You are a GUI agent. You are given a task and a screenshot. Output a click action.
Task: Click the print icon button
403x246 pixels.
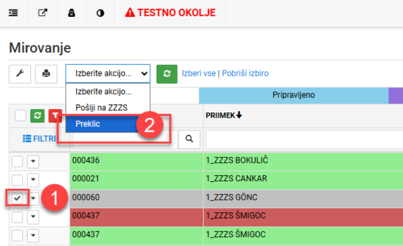[46, 74]
